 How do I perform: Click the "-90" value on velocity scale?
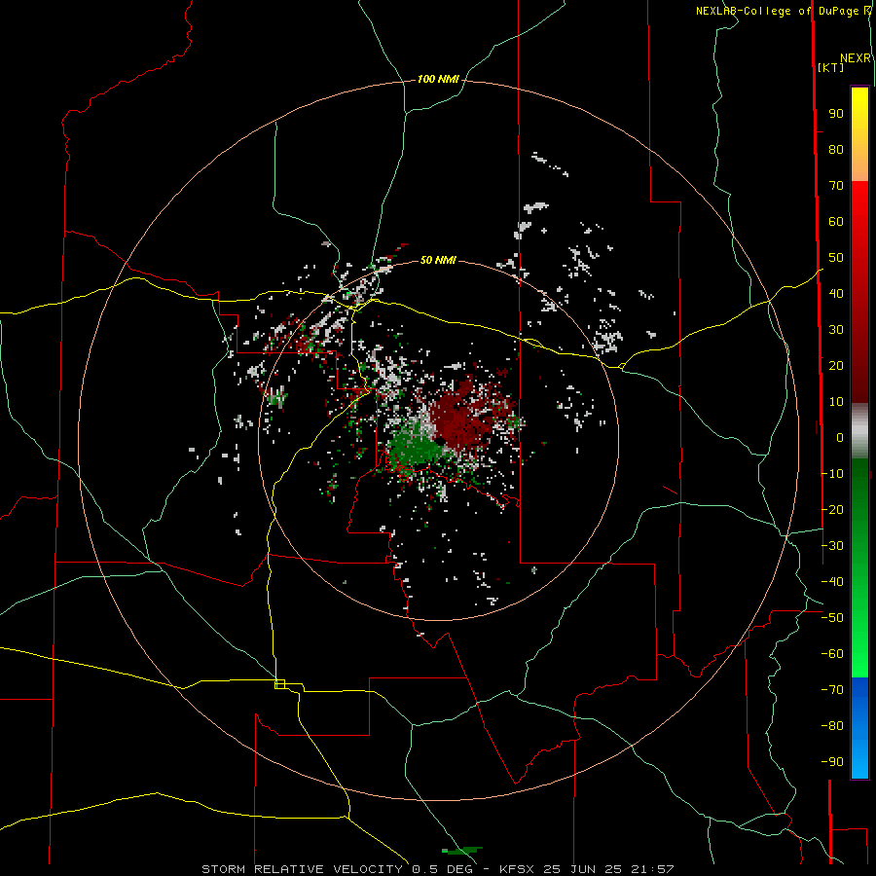click(x=832, y=761)
